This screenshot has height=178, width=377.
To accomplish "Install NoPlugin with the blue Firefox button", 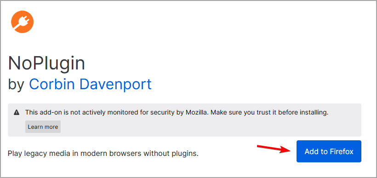I will (x=329, y=151).
